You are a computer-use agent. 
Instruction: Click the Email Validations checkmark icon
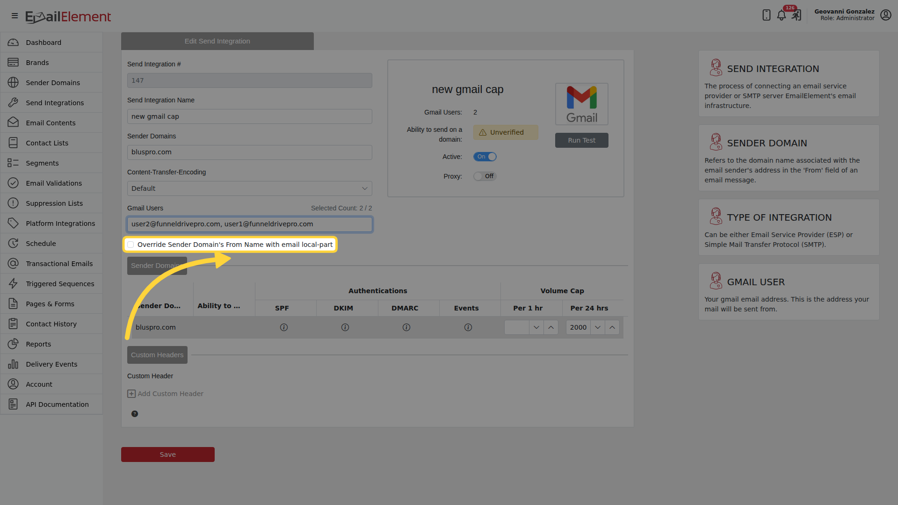pyautogui.click(x=13, y=183)
